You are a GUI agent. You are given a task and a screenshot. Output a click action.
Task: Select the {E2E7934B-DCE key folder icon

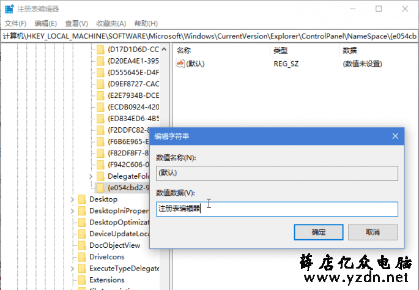pos(100,95)
